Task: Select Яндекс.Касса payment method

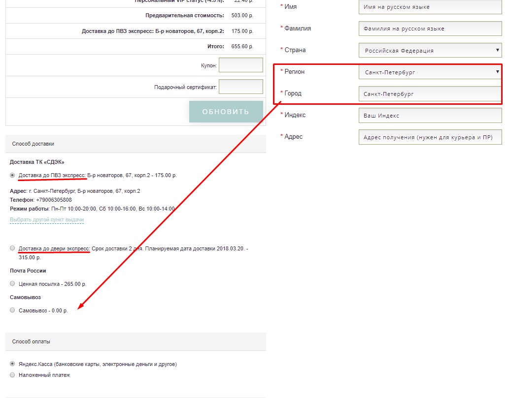Action: (12, 364)
